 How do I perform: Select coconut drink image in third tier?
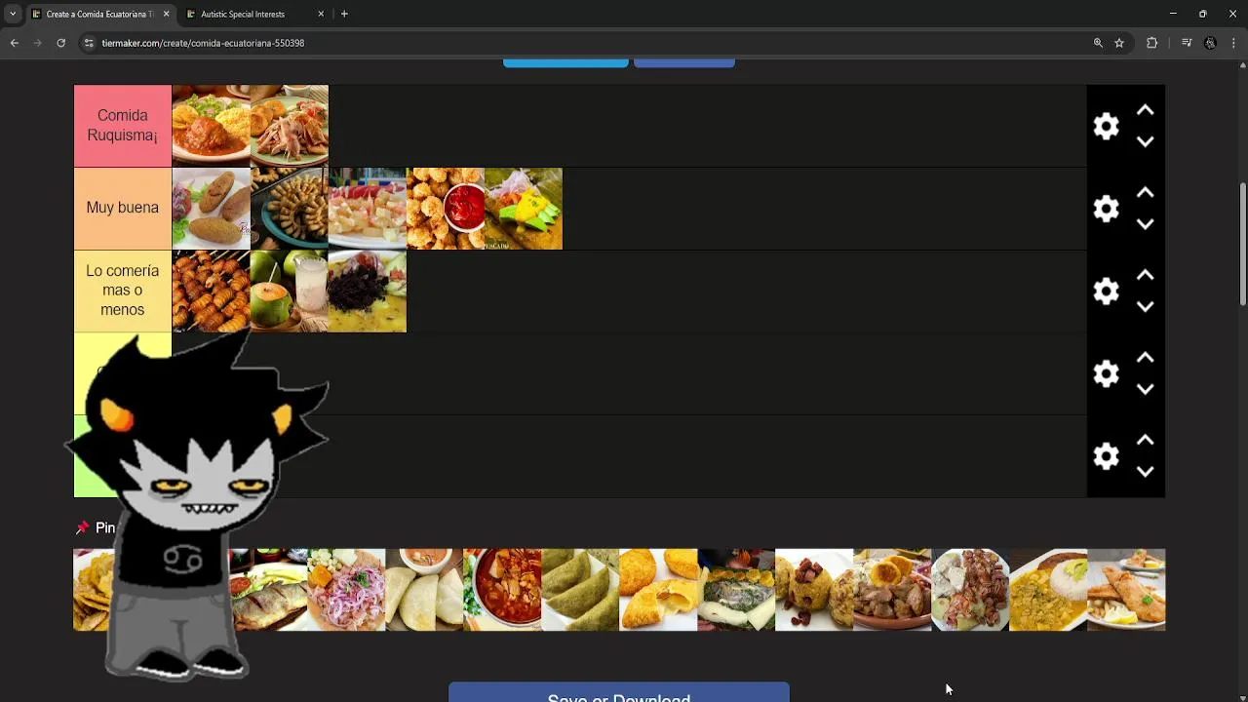coord(290,292)
